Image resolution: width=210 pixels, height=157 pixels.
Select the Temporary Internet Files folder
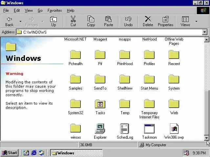(x=149, y=109)
